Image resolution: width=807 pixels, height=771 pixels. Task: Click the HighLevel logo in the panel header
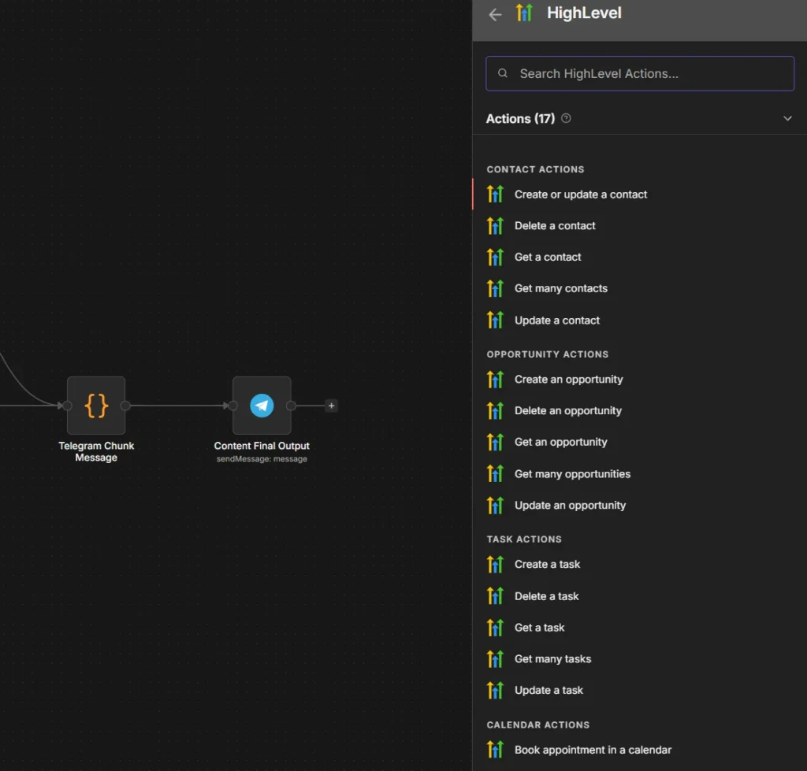(524, 13)
